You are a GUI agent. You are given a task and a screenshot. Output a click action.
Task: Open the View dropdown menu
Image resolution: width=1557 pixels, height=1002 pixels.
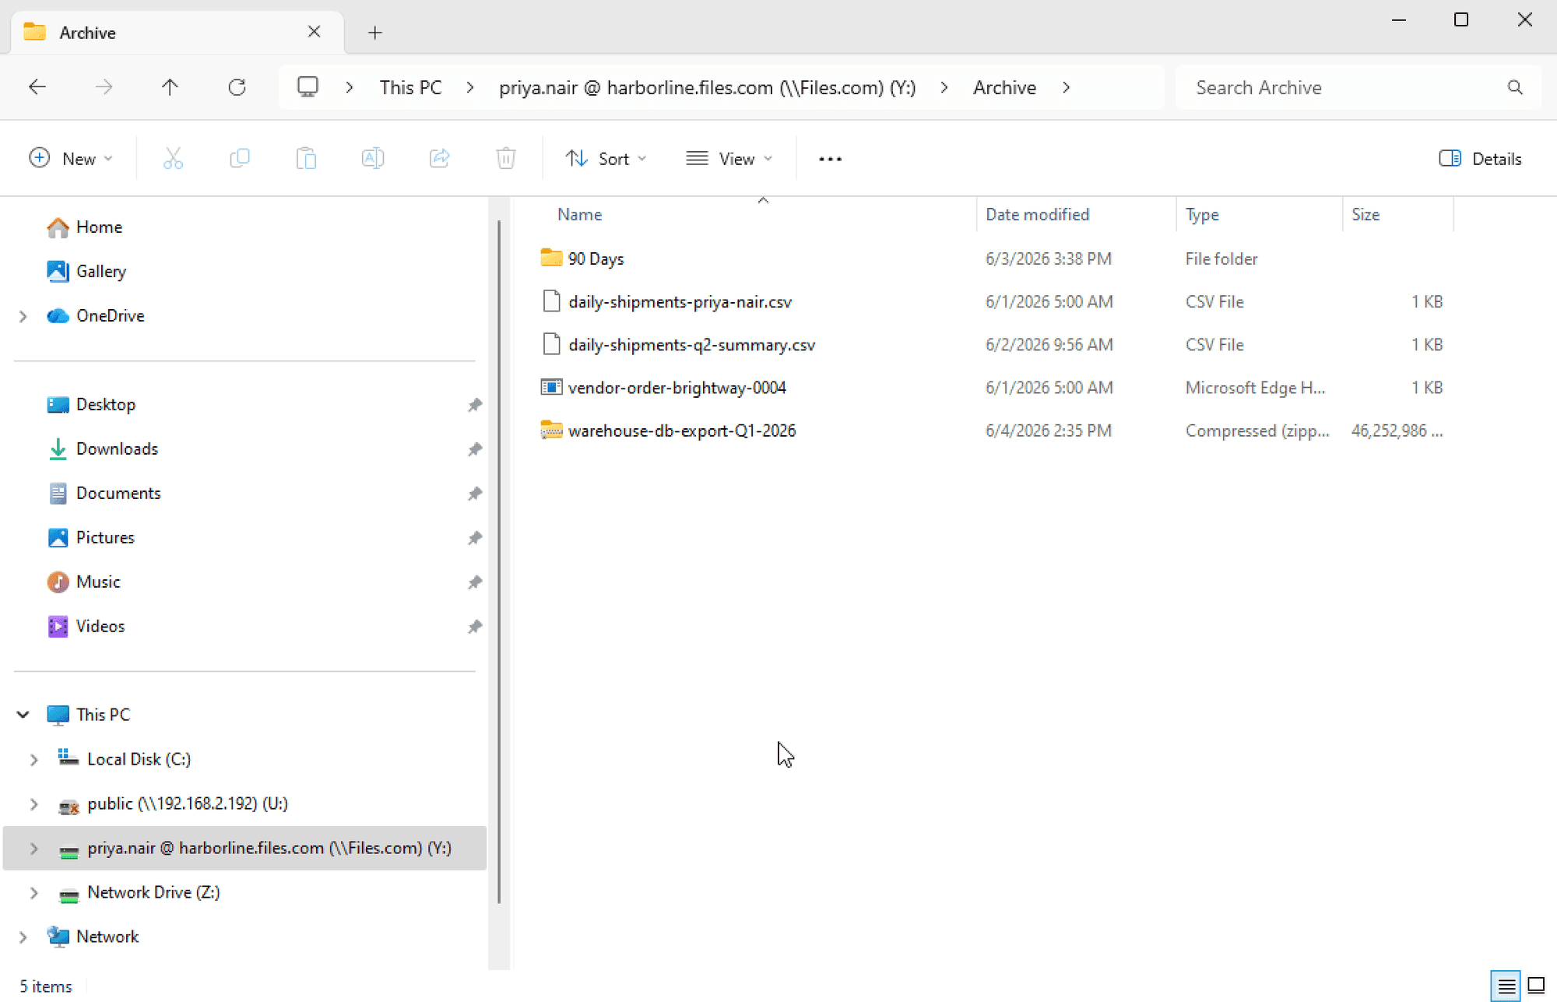[x=729, y=159]
